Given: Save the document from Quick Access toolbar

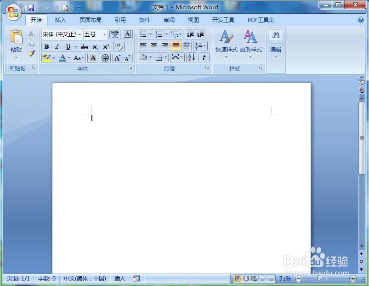Looking at the screenshot, I should [x=31, y=8].
